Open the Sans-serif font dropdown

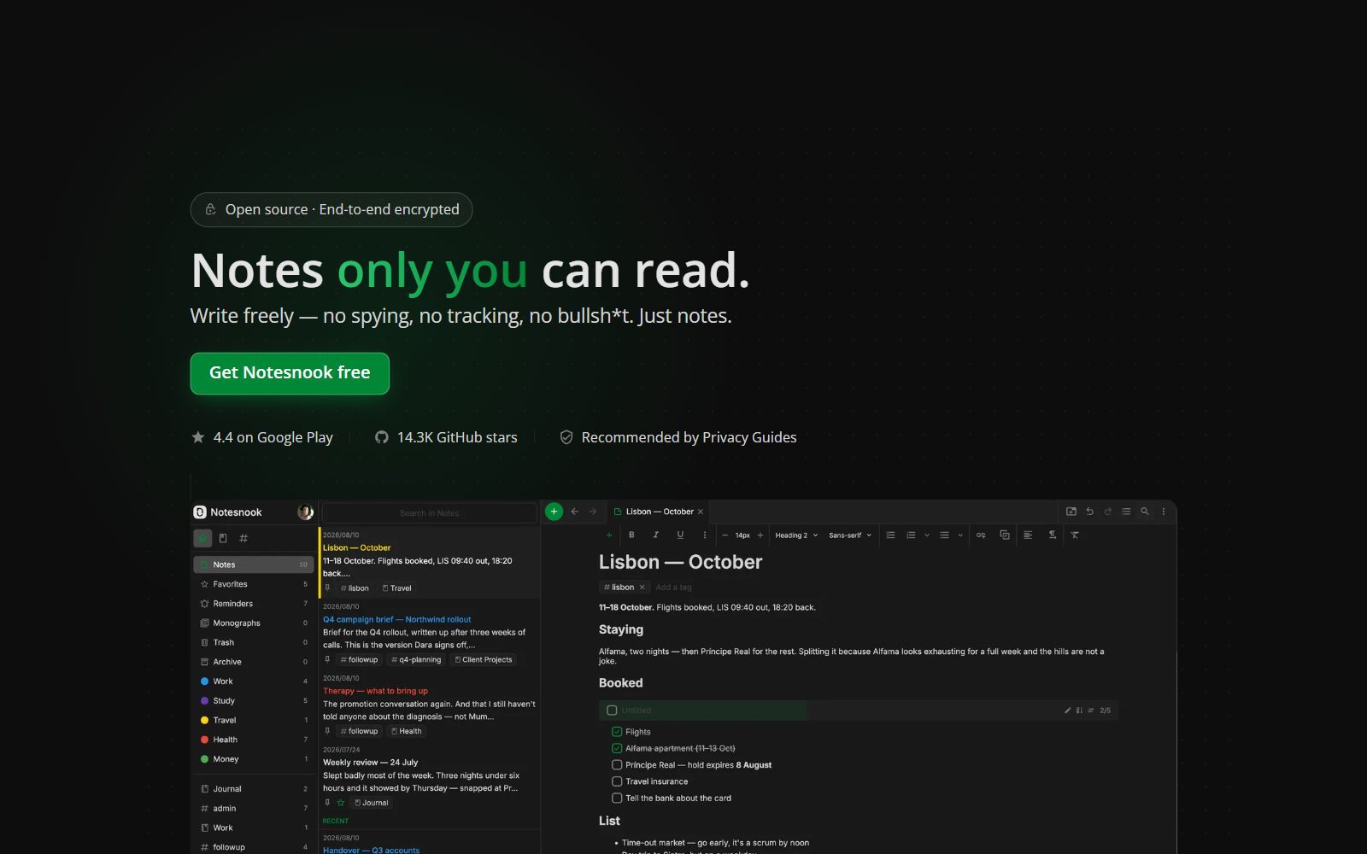click(x=850, y=535)
